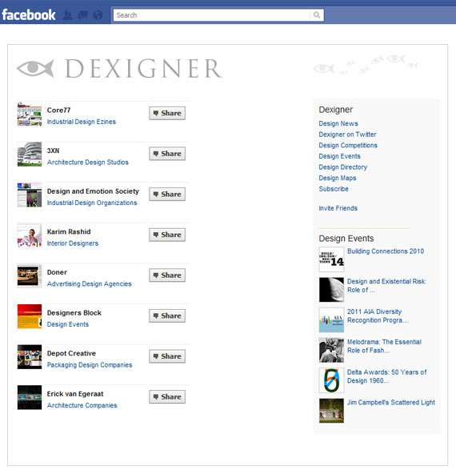The image size is (456, 470).
Task: Share the Erick van Egeraat listing
Action: (x=167, y=396)
